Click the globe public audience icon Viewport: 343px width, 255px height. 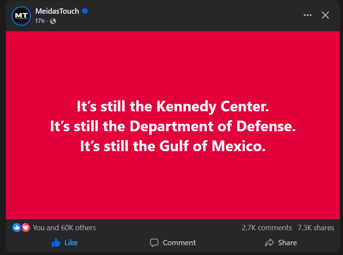point(53,21)
